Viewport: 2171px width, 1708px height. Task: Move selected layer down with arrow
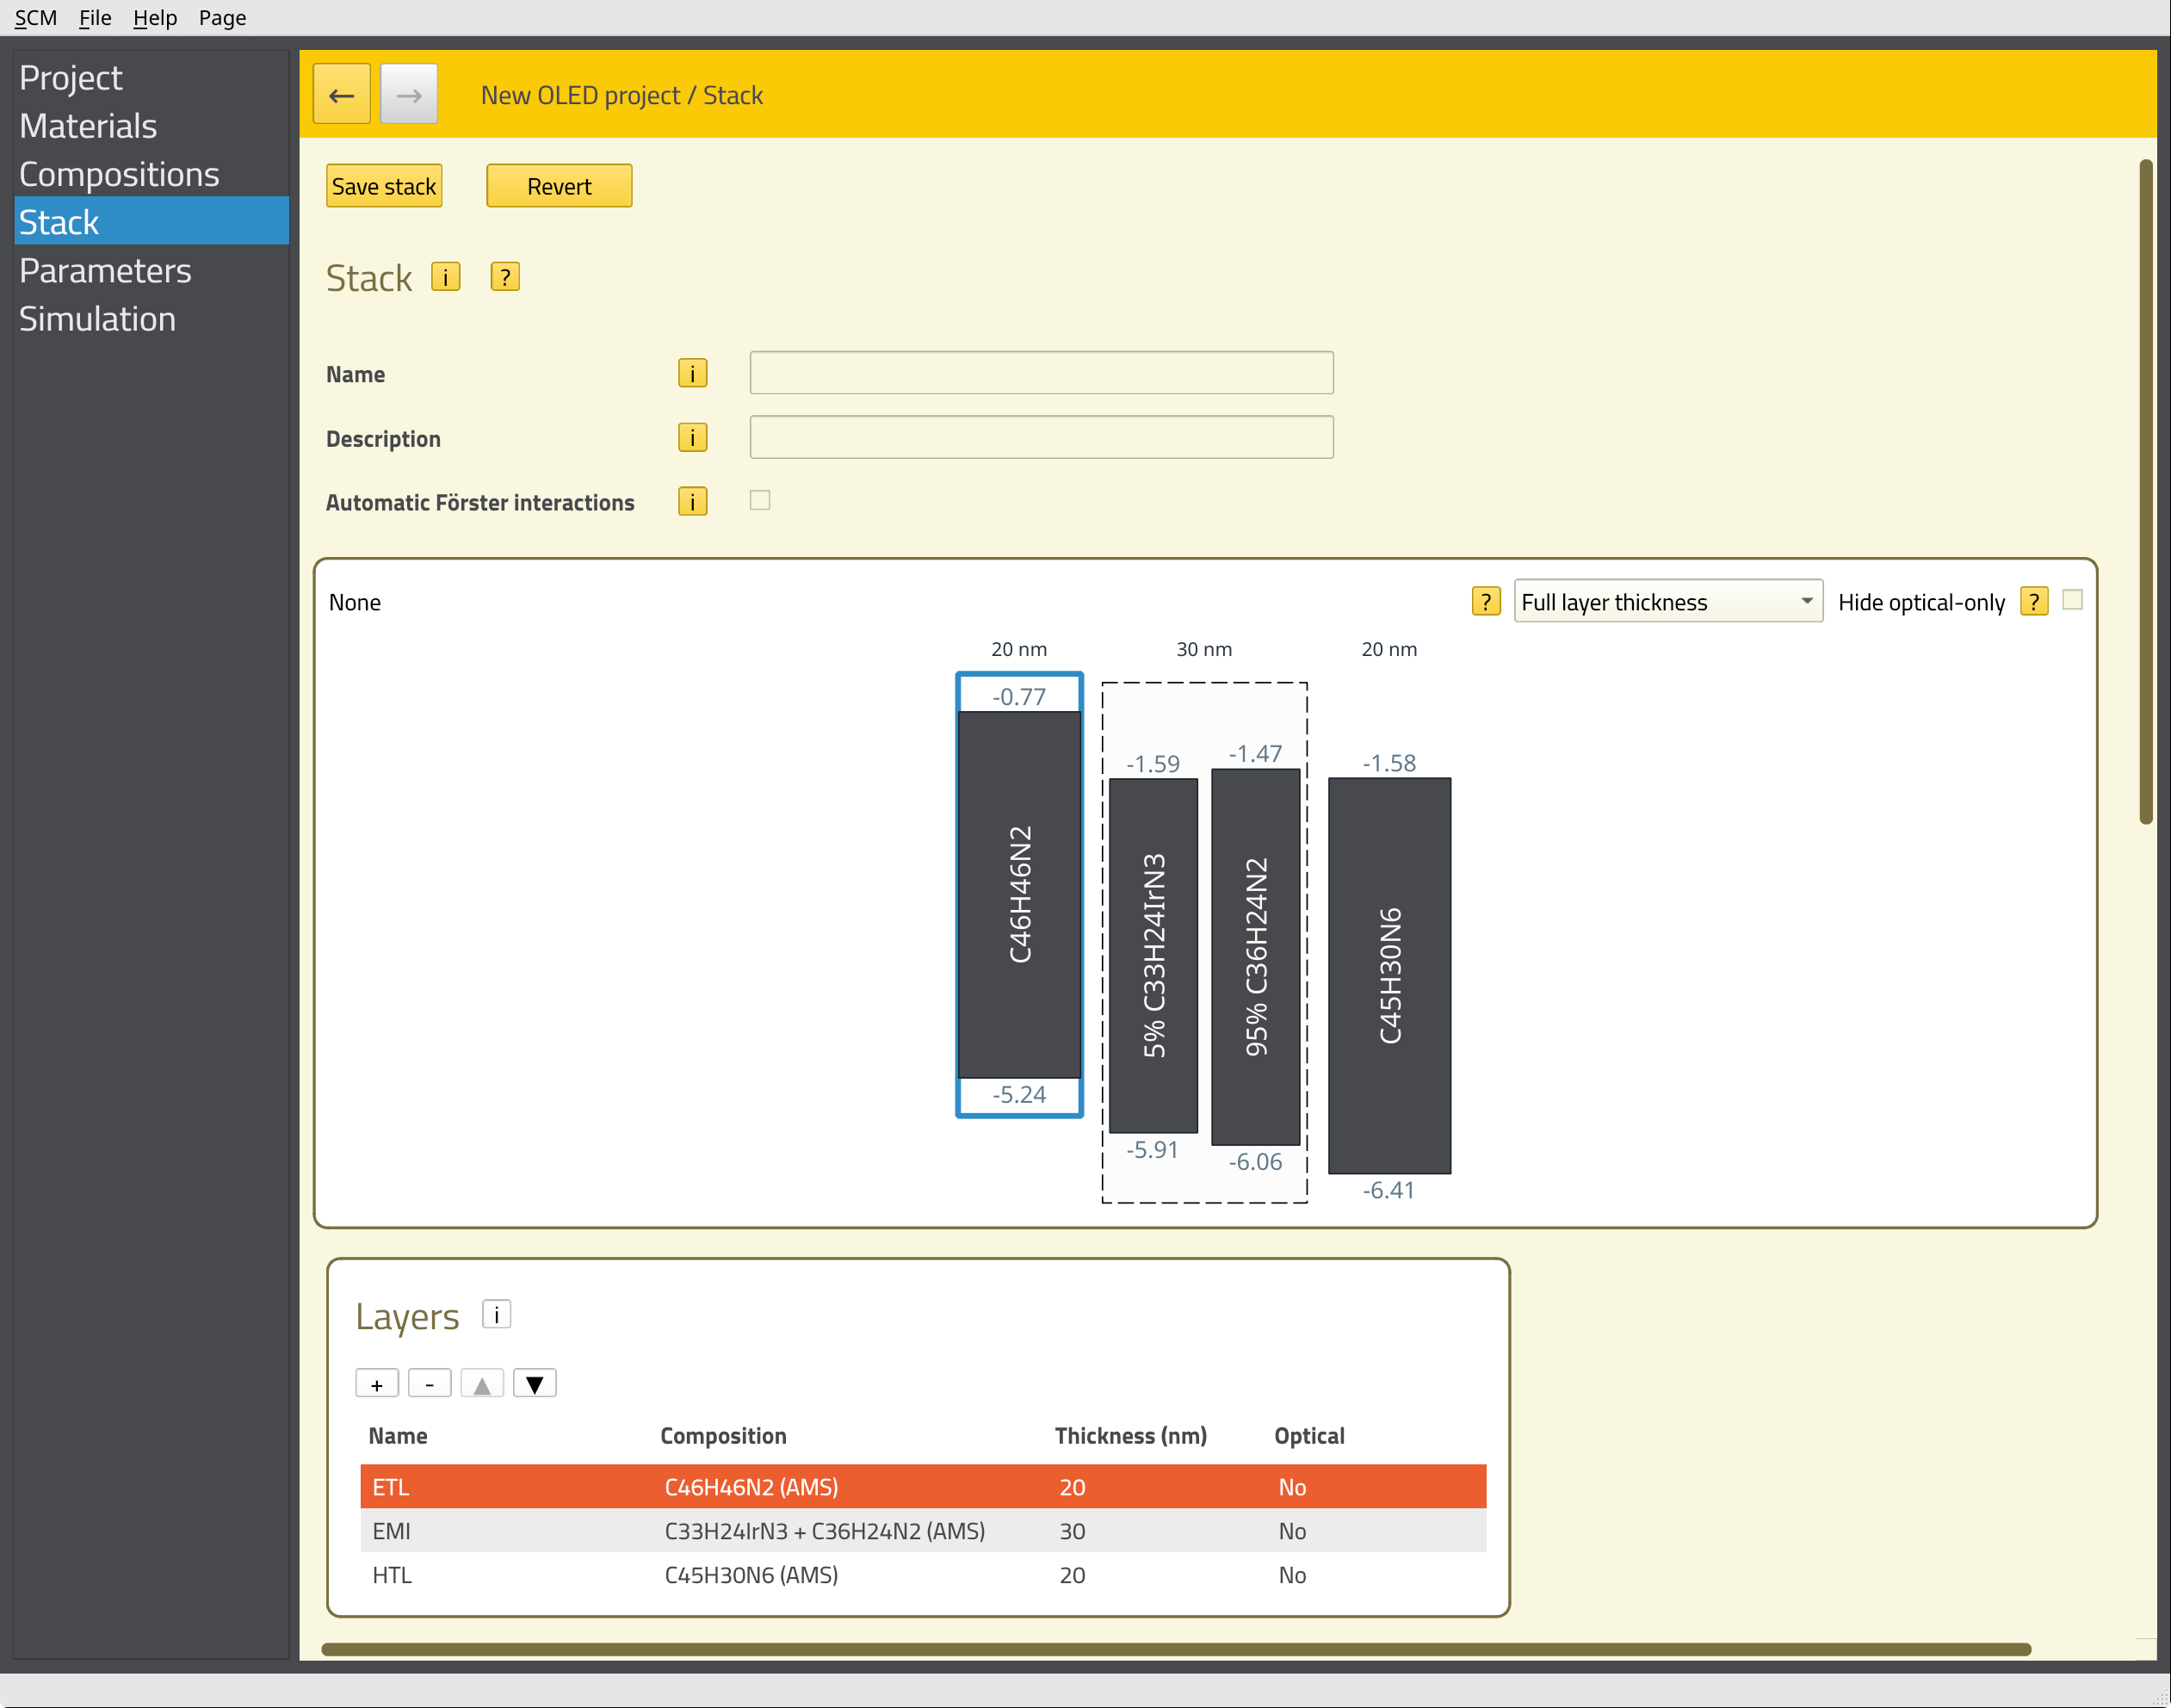[x=534, y=1384]
